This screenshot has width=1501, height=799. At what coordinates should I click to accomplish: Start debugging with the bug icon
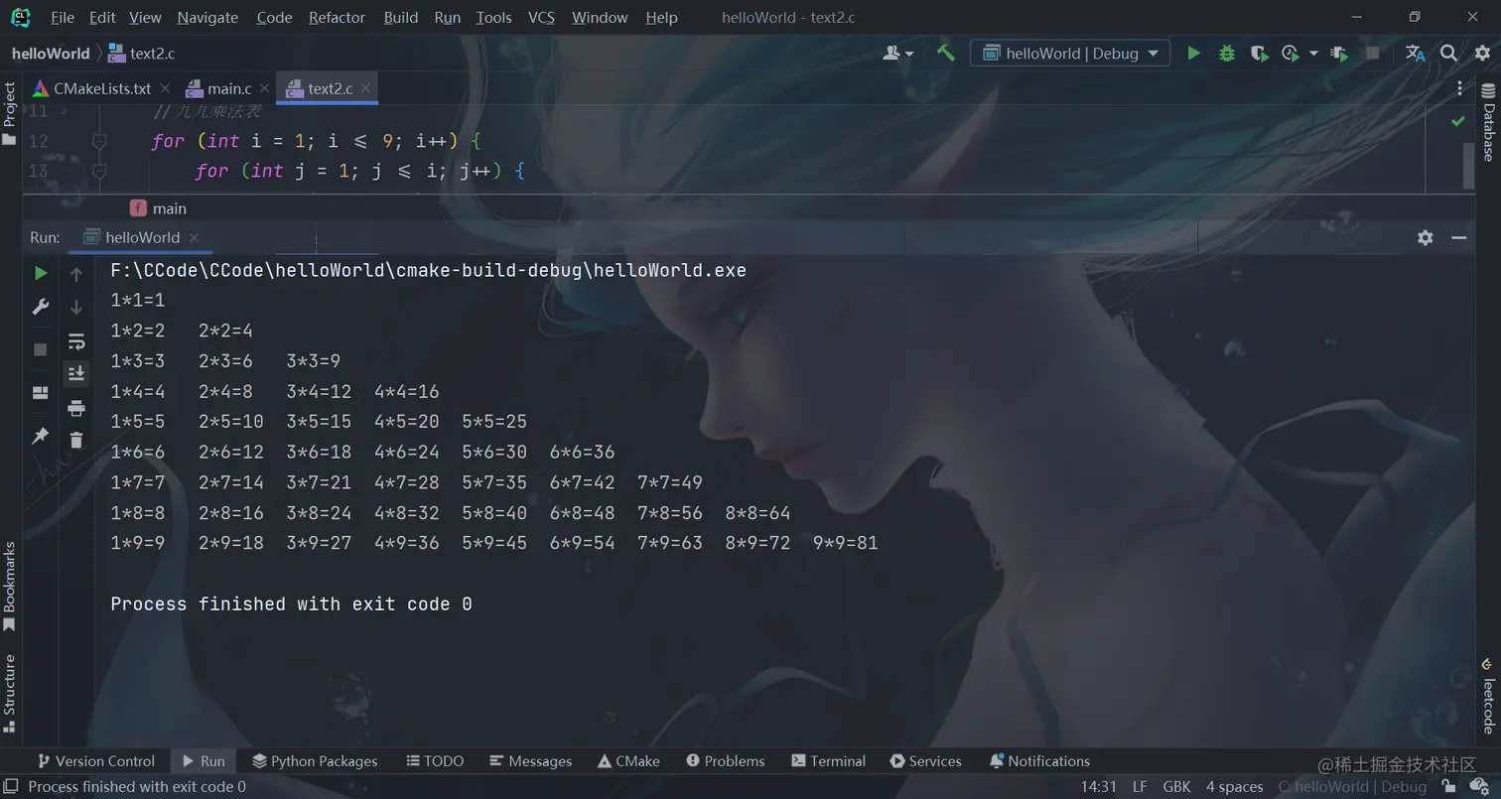[1227, 53]
